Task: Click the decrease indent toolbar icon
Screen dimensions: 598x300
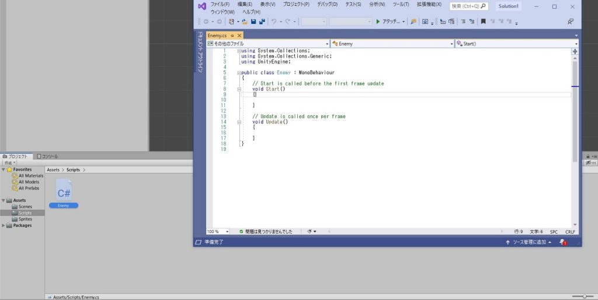Action: [443, 22]
